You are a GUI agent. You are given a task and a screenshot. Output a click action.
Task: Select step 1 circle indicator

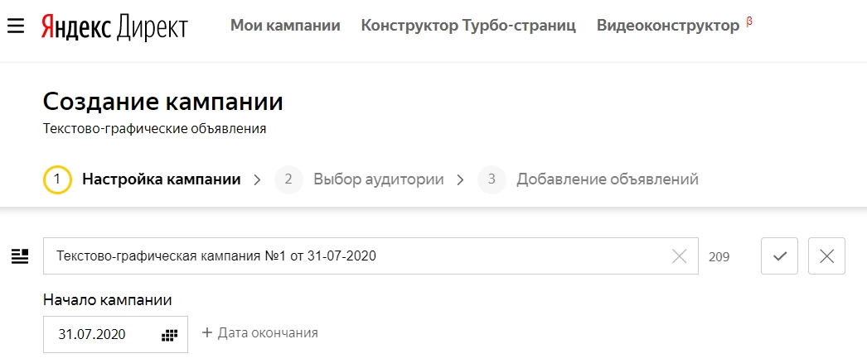tap(57, 179)
